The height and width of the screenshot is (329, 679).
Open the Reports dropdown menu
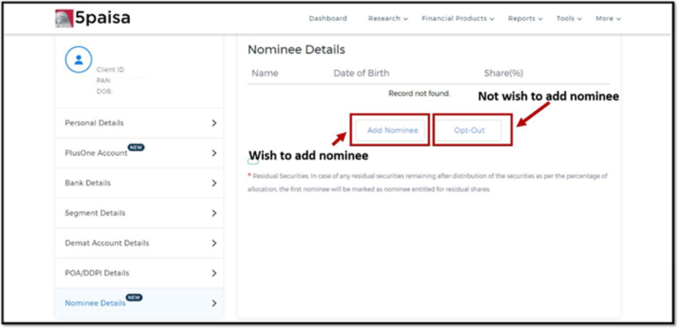point(525,19)
